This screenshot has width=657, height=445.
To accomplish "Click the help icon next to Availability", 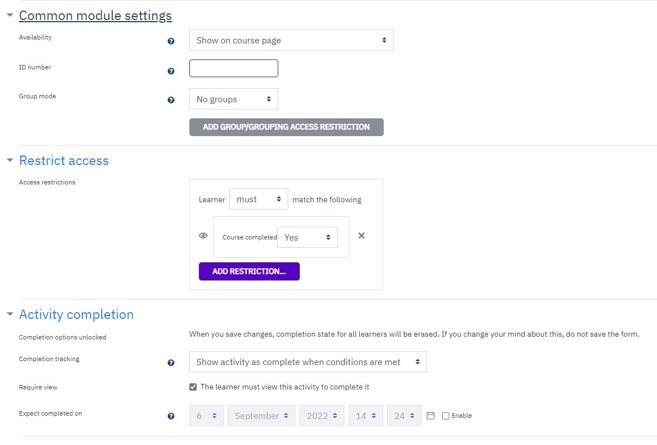I will [x=171, y=41].
